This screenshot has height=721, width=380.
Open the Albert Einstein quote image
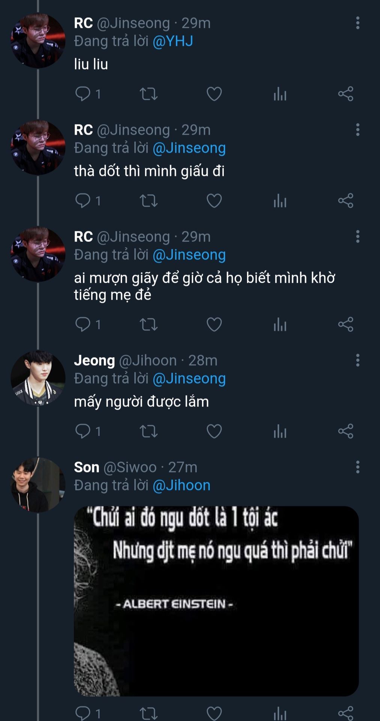pos(216,601)
